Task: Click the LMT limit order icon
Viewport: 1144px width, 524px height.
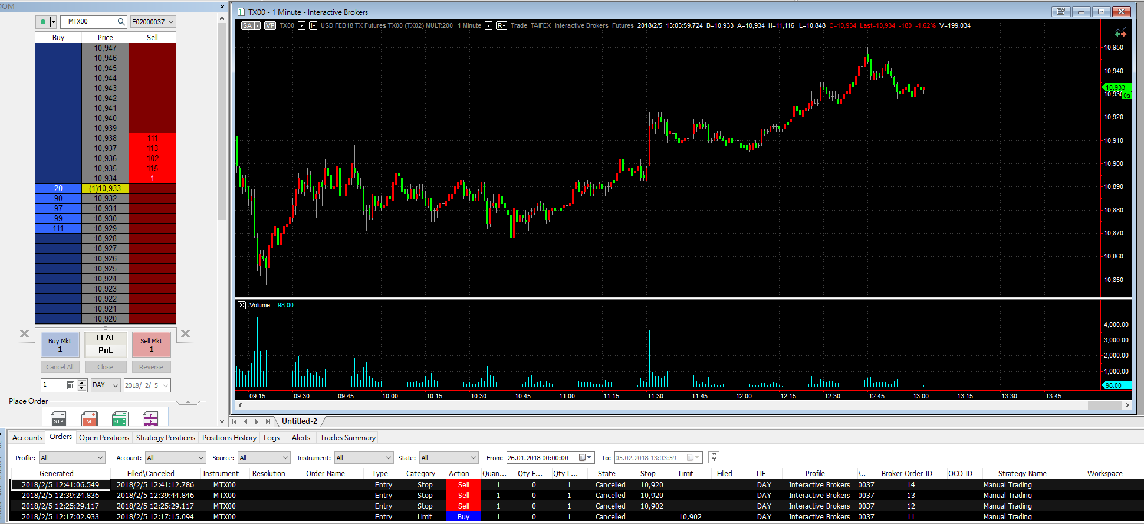Action: pyautogui.click(x=89, y=418)
